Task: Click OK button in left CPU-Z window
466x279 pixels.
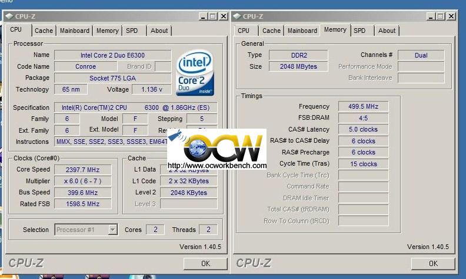Action: (x=205, y=264)
